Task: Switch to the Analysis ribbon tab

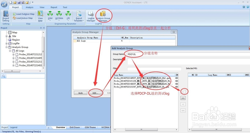Action: tap(29, 7)
